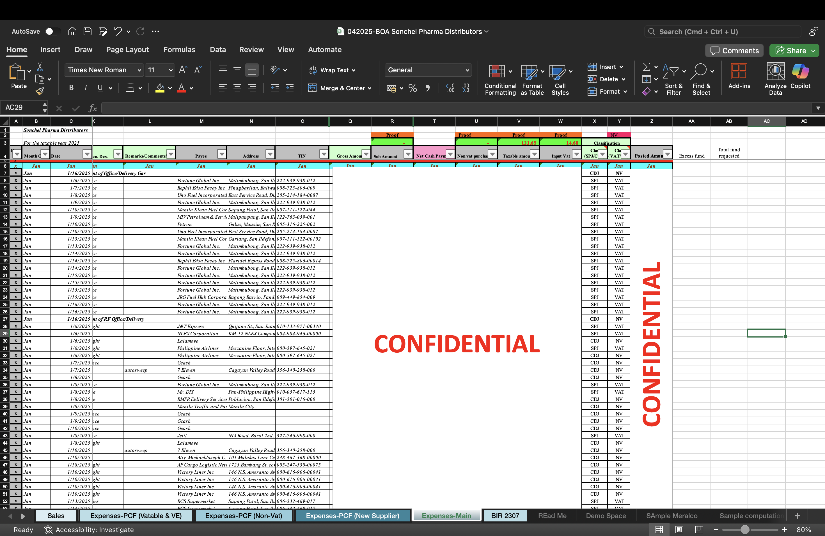Viewport: 825px width, 536px height.
Task: Toggle bottom vertical alignment button
Action: pyautogui.click(x=252, y=70)
